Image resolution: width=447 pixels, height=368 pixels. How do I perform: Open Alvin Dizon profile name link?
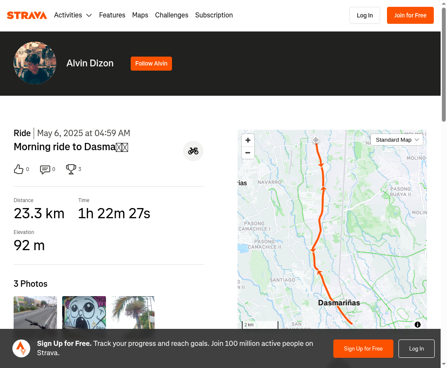90,63
